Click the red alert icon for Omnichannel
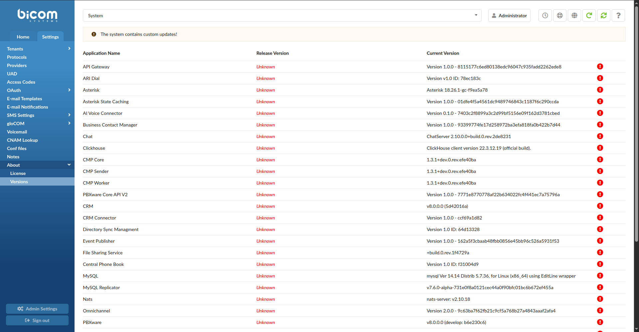639x332 pixels. point(600,310)
